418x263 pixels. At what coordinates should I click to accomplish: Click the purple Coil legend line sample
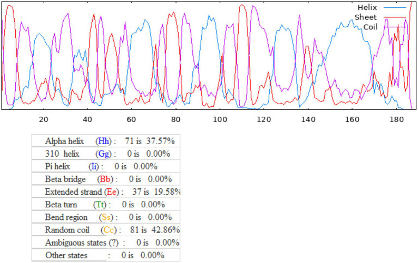click(x=395, y=27)
